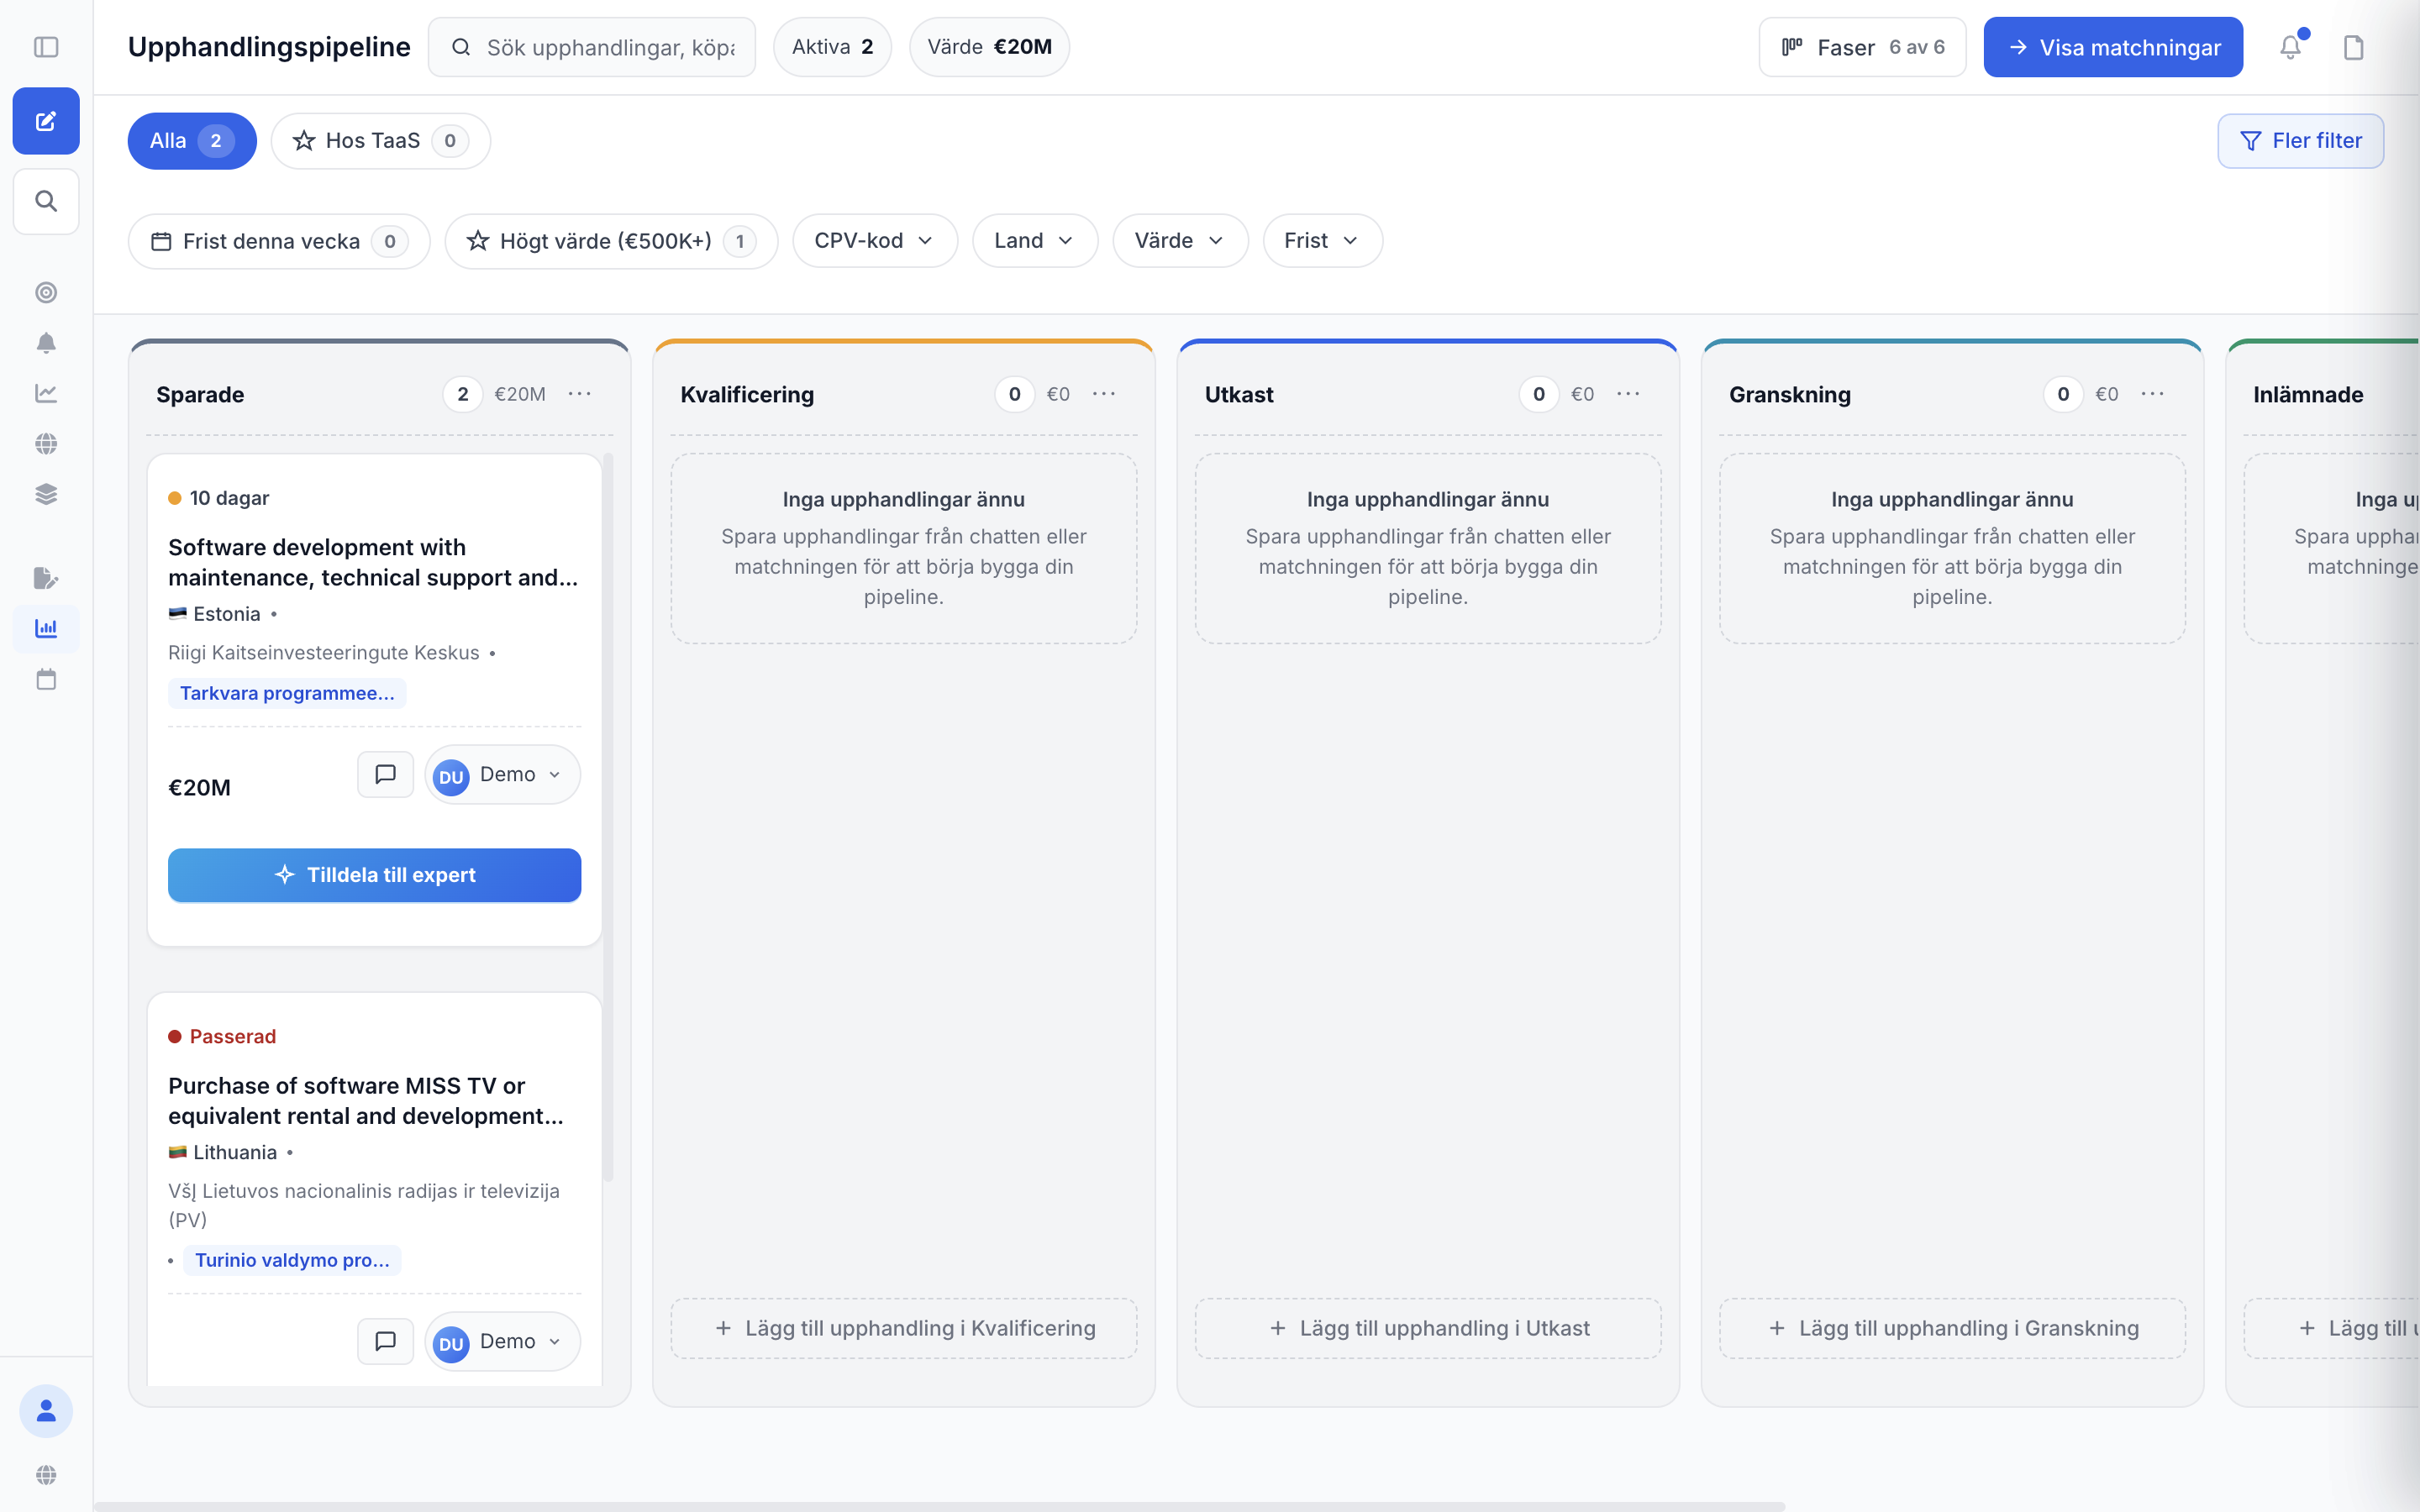Open the user profile avatar

(46, 1411)
